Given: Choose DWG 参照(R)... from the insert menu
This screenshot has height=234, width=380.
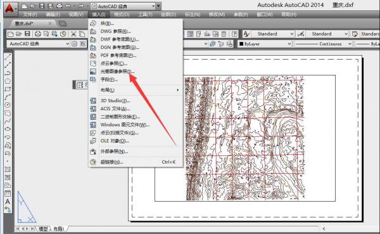Looking at the screenshot, I should pyautogui.click(x=136, y=31).
